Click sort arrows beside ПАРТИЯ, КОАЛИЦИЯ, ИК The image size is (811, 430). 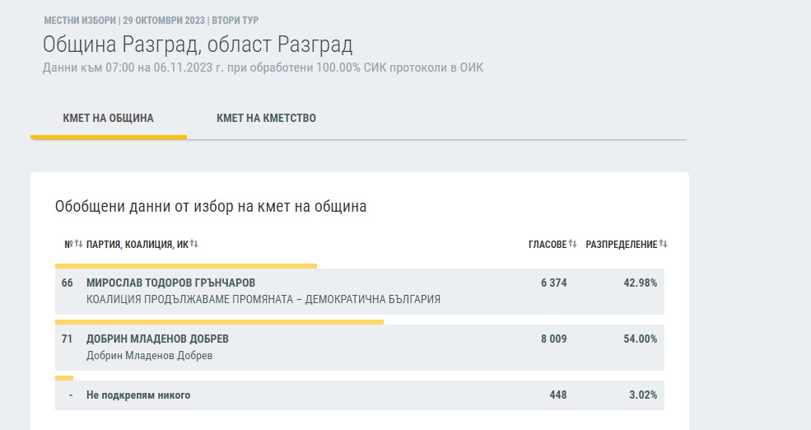(194, 245)
